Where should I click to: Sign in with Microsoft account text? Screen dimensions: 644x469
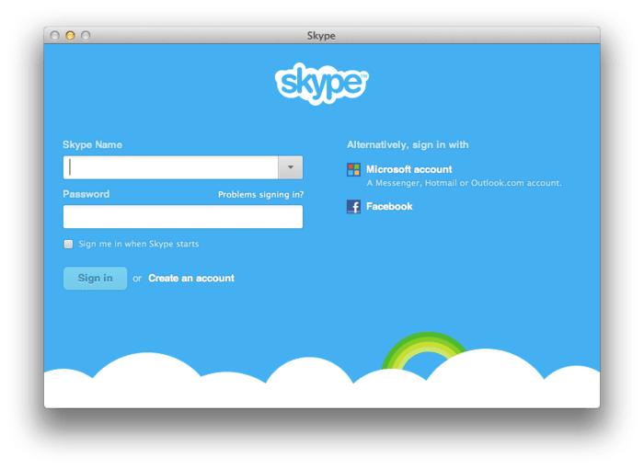pyautogui.click(x=408, y=169)
